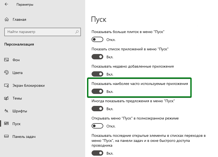
Task: Open the Шрифты font icon
Action: pyautogui.click(x=6, y=111)
